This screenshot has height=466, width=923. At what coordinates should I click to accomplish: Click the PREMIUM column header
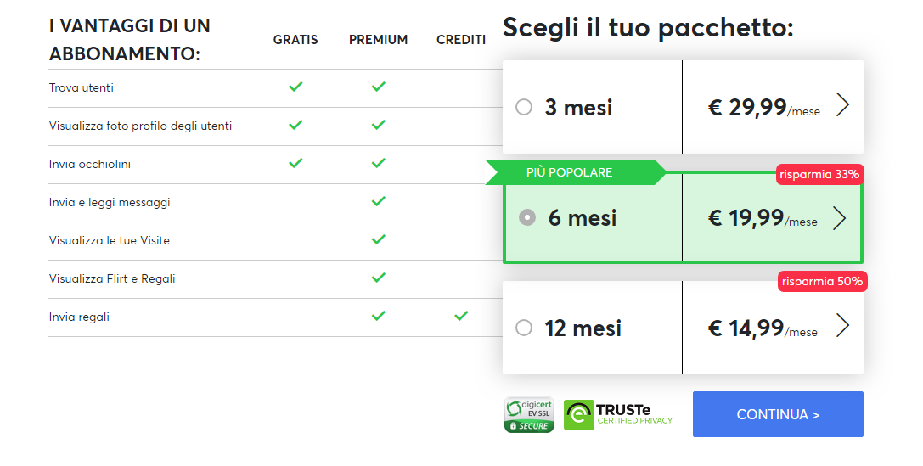click(378, 39)
